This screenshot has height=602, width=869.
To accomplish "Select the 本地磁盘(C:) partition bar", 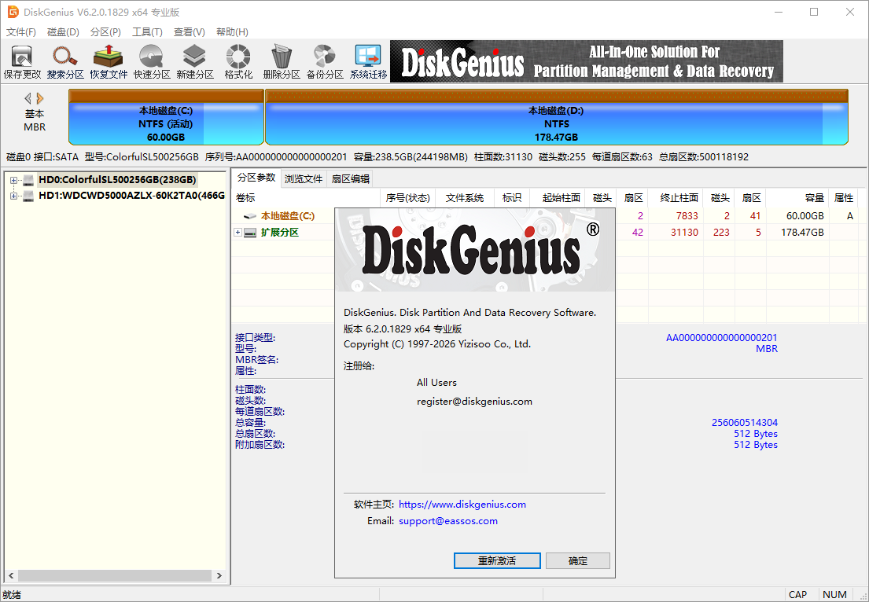I will 166,117.
